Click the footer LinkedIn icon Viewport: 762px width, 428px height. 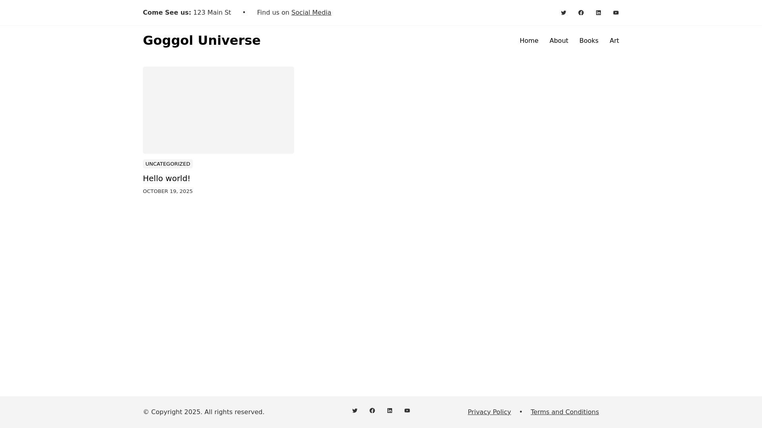[x=390, y=411]
